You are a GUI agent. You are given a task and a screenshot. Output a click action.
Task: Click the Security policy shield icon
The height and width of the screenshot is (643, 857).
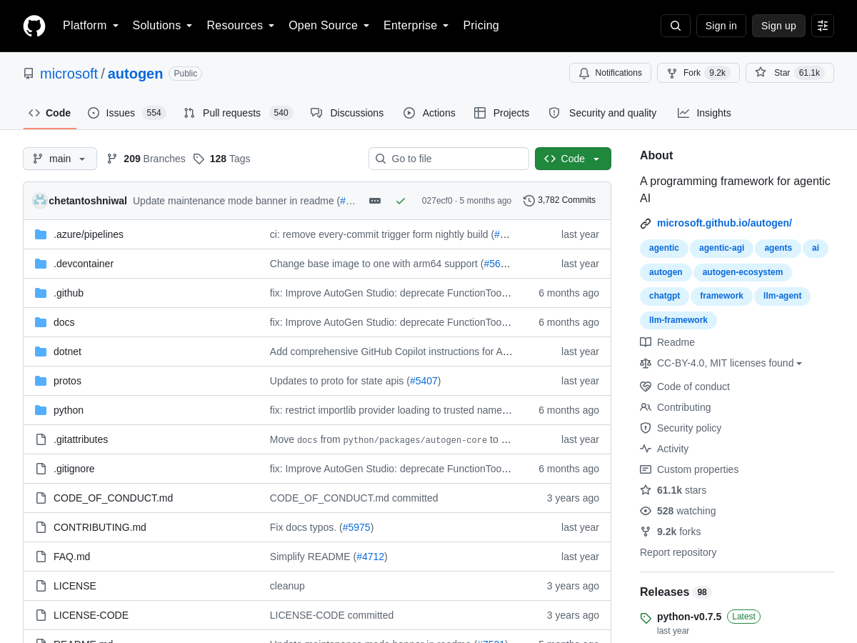pos(646,428)
